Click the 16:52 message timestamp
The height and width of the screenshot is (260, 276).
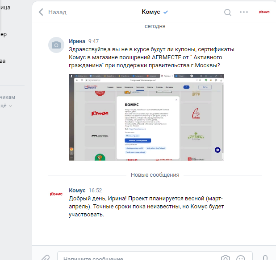[95, 191]
